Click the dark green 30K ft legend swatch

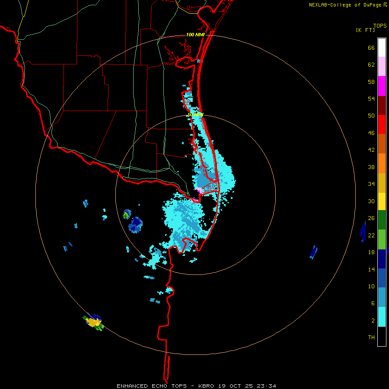coord(382,220)
